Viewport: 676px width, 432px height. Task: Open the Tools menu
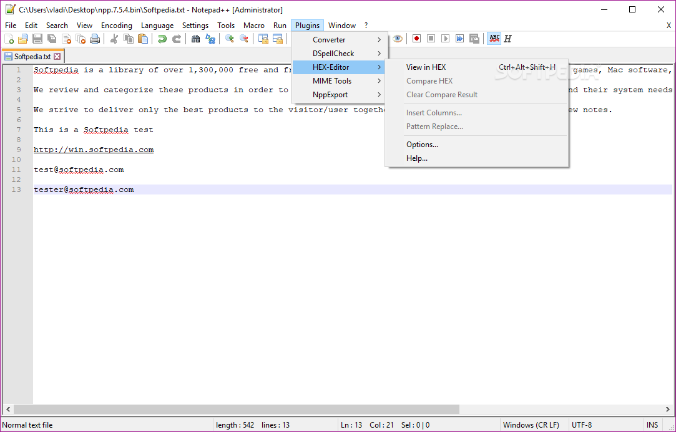226,26
